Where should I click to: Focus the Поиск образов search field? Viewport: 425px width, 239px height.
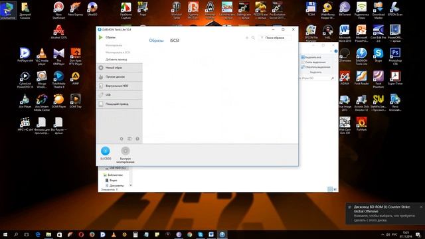pyautogui.click(x=275, y=38)
